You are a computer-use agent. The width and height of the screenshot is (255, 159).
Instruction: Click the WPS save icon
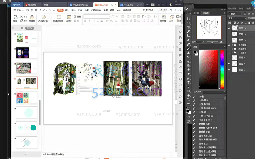[x=28, y=10]
